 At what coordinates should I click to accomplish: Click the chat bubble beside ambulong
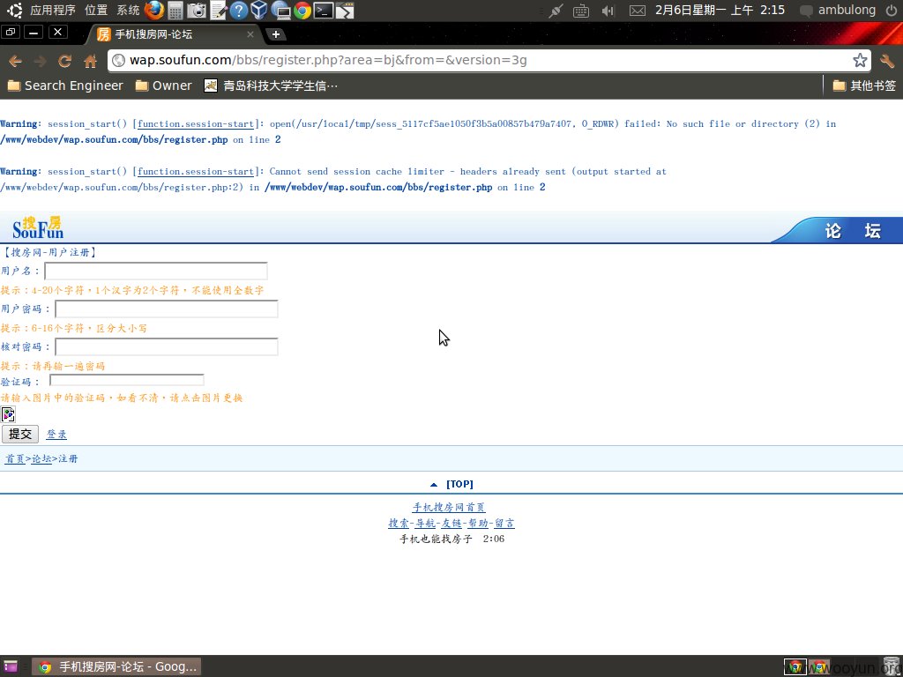click(806, 11)
